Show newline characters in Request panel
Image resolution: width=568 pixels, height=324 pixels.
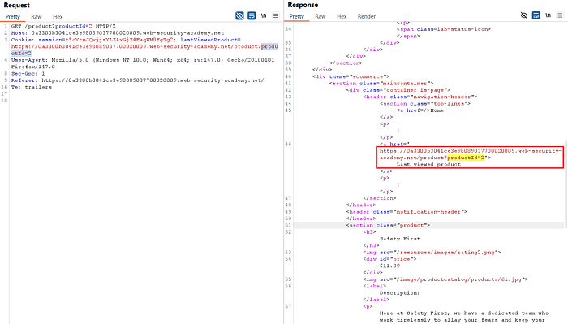[264, 16]
